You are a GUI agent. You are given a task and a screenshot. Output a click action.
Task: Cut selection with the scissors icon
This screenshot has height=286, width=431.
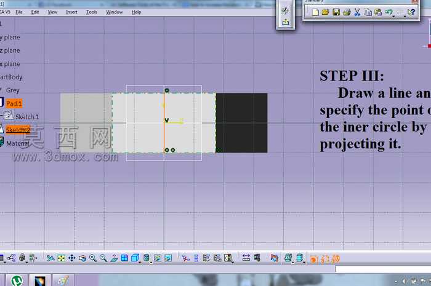tap(357, 12)
